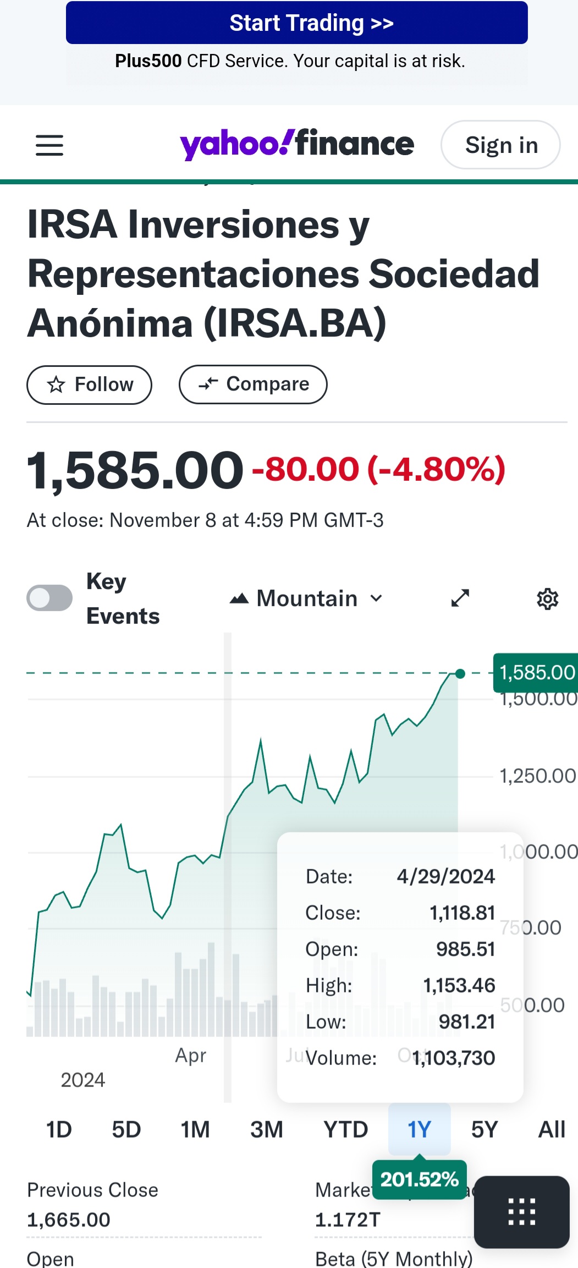Click the tooltip High value 1,153.46
Screen dimensions: 578x1268
(x=459, y=985)
